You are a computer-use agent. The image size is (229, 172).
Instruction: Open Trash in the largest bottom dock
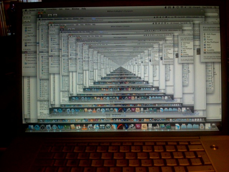point(214,126)
